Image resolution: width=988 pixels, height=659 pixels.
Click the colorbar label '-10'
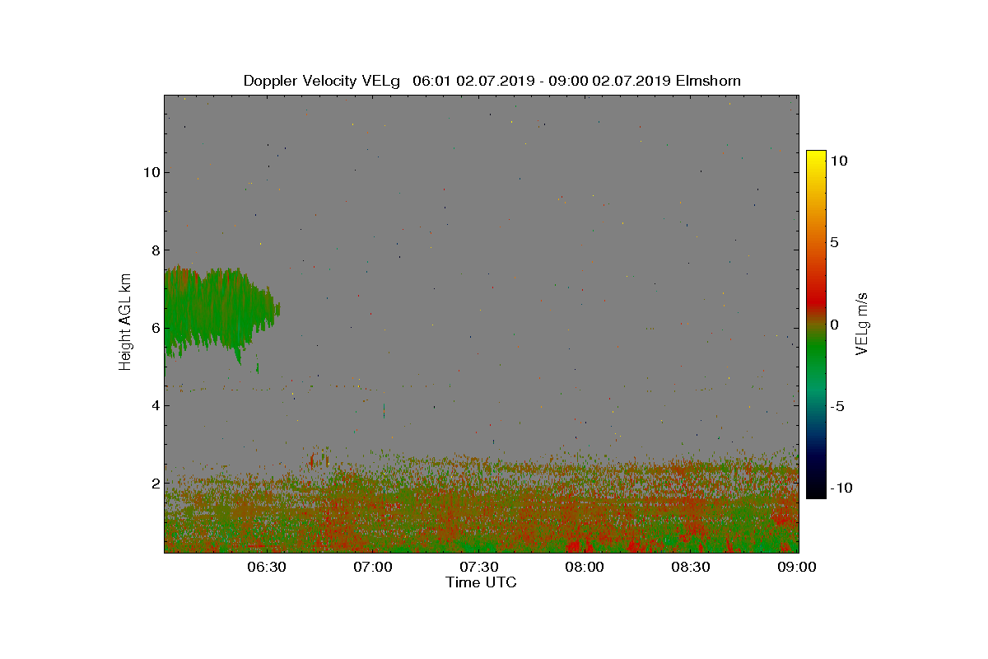coord(841,488)
